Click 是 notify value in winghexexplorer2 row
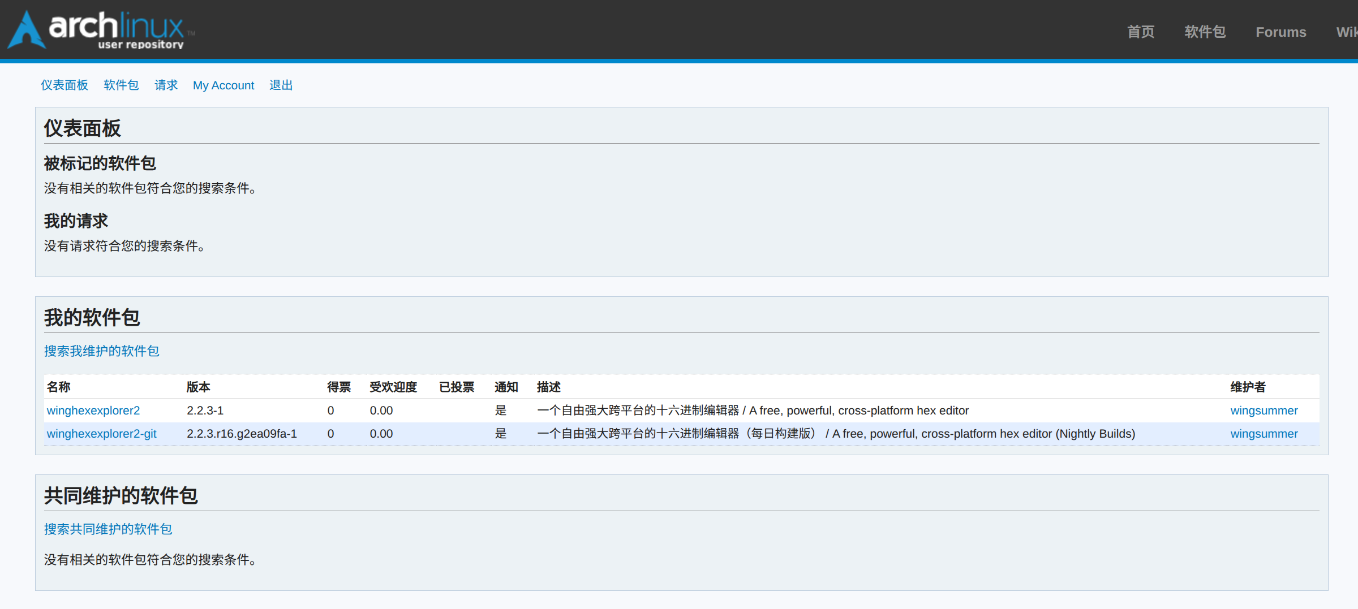 [501, 411]
